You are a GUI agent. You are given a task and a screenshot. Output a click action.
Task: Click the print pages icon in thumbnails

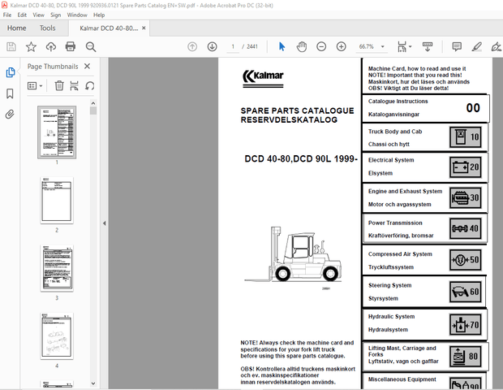coord(74,86)
